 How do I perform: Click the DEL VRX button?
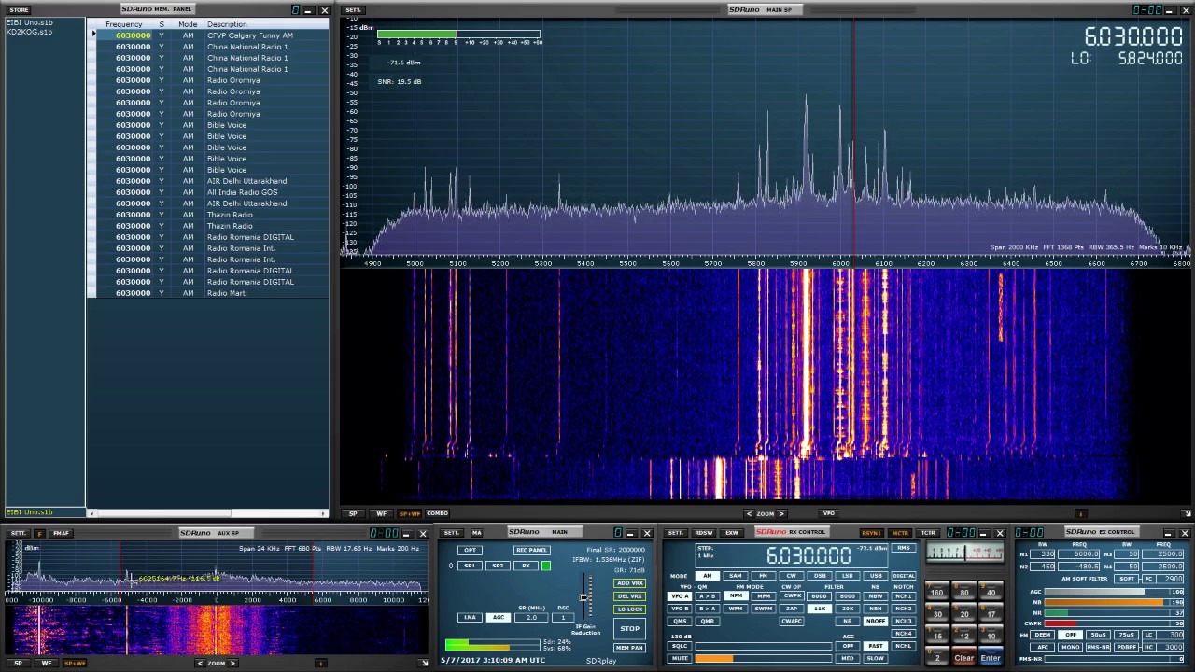[629, 596]
